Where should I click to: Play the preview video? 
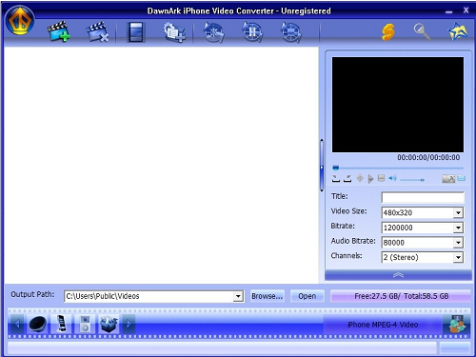tap(370, 179)
